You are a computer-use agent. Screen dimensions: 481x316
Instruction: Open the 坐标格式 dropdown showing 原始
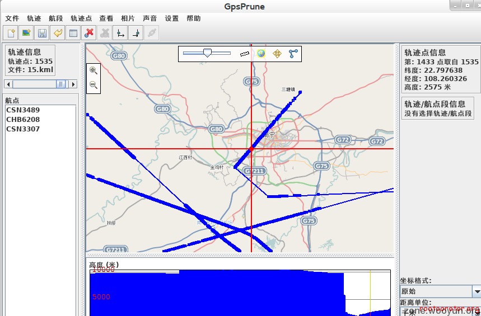click(477, 291)
